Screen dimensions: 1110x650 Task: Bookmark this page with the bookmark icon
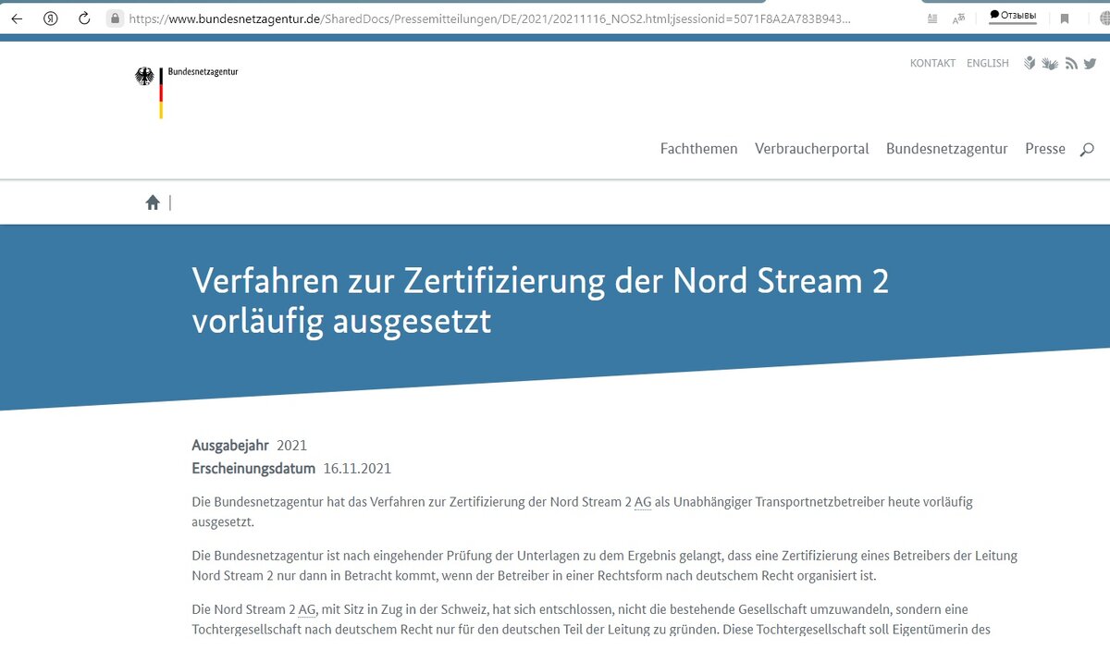point(1065,18)
